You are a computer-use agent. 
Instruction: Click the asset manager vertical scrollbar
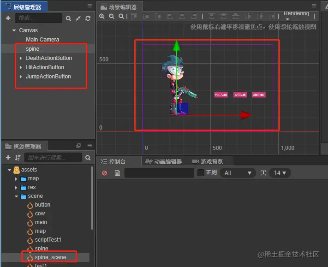coord(92,198)
